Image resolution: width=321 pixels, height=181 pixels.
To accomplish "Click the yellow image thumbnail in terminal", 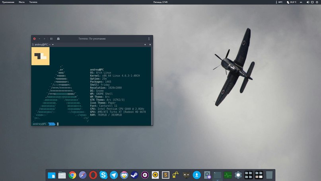I will pyautogui.click(x=40, y=56).
